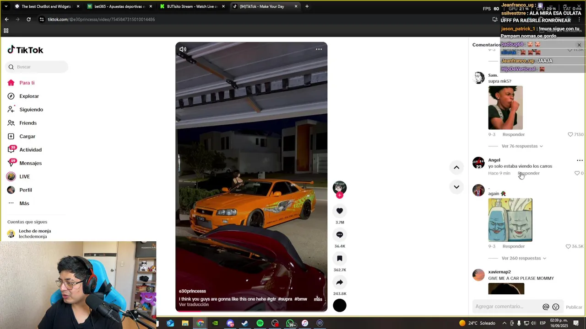Open the Explorar page
The width and height of the screenshot is (586, 329).
pos(23,96)
